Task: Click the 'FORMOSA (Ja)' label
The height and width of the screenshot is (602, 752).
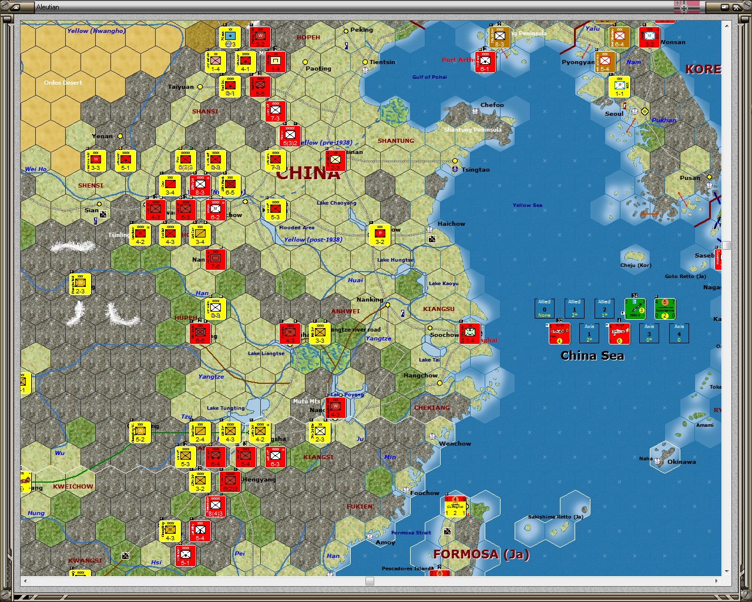Action: click(x=481, y=554)
